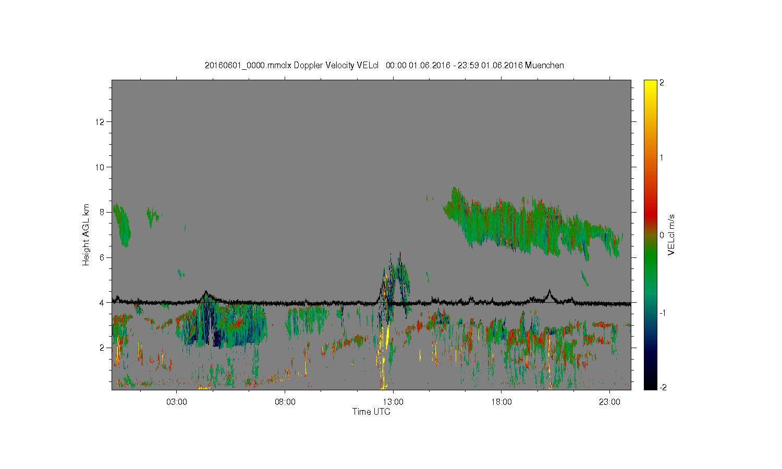Click the black bottom end of the colorbar

point(650,386)
